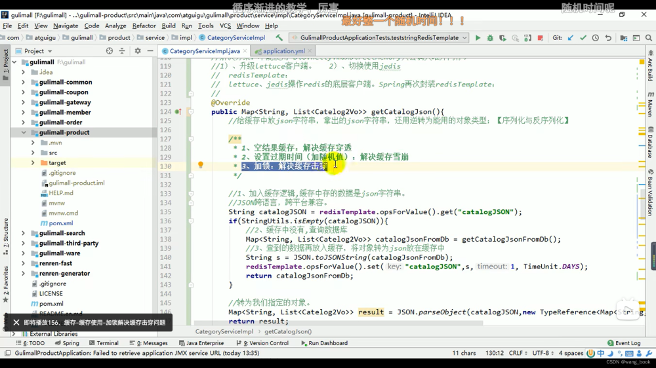
Task: Open the Messages tool window
Action: [x=148, y=343]
